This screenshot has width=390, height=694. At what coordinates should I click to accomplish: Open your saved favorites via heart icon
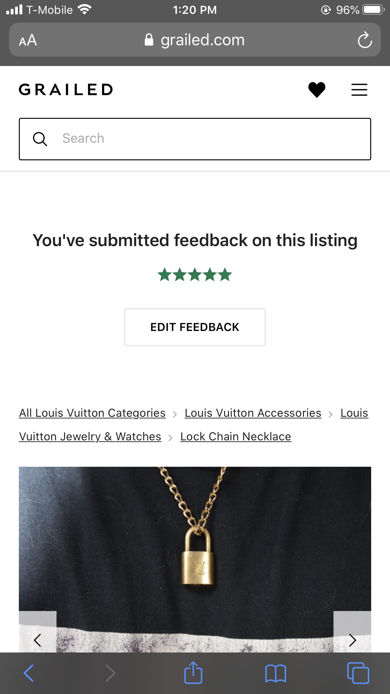[316, 90]
